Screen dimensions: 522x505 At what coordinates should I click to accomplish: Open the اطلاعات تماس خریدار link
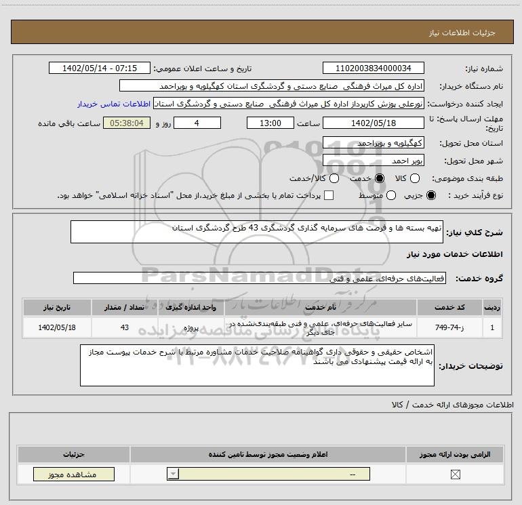tap(114, 104)
